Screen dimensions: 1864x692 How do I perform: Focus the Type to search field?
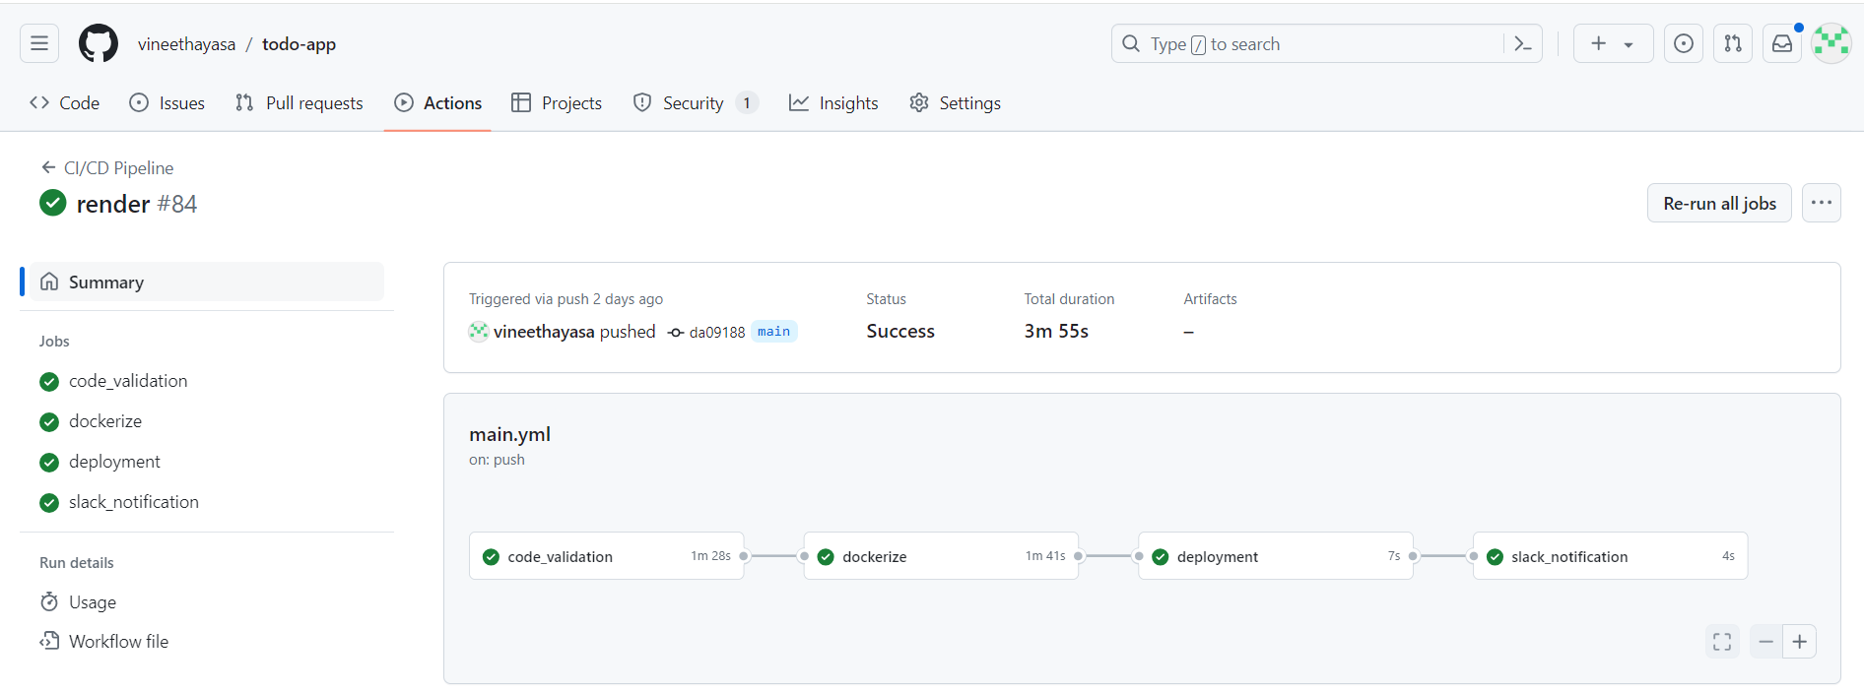coord(1326,43)
